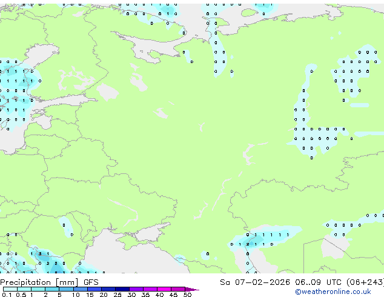Pick legend swatch between 20 and 25
Screen dimensions: 384x297
click(x=108, y=289)
